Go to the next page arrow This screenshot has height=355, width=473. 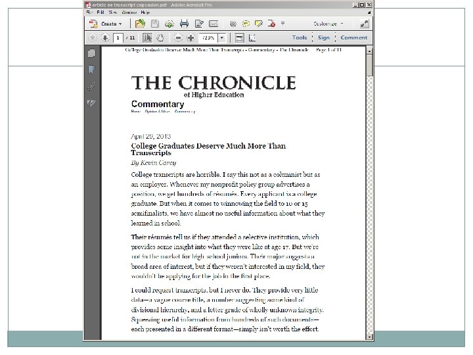click(x=105, y=37)
